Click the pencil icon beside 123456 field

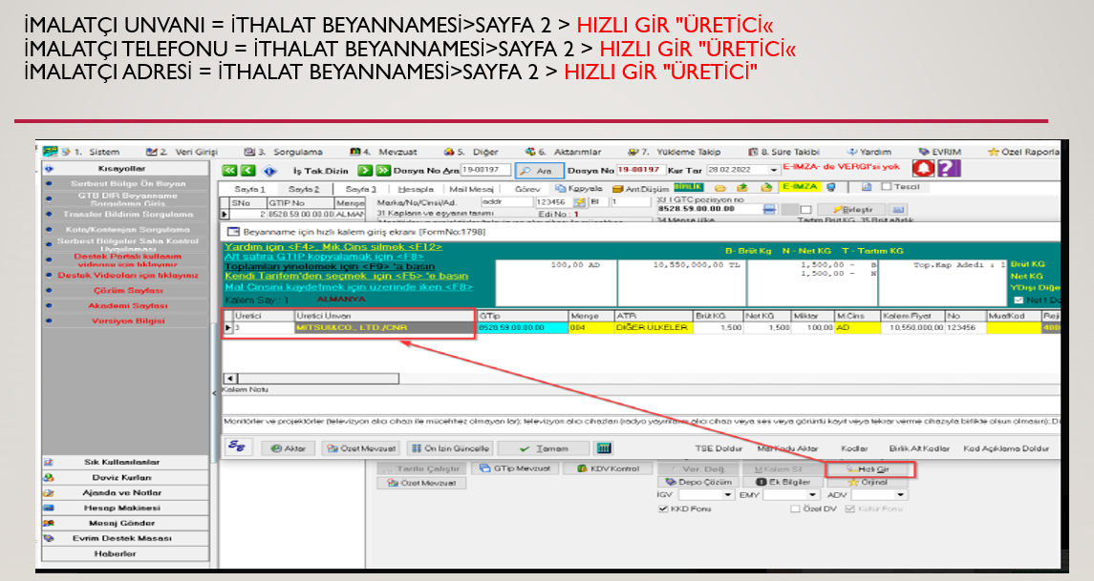pos(579,202)
